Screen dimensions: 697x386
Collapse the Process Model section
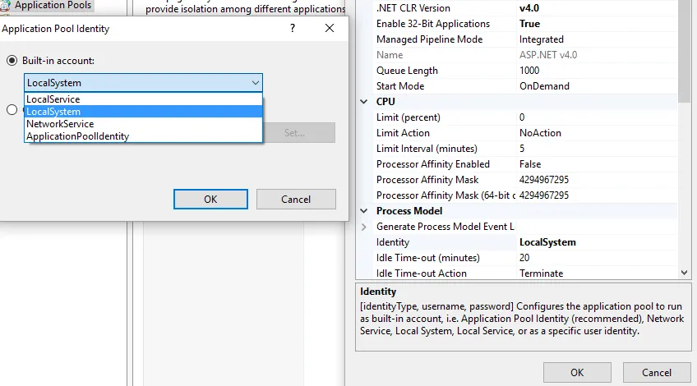(x=363, y=211)
